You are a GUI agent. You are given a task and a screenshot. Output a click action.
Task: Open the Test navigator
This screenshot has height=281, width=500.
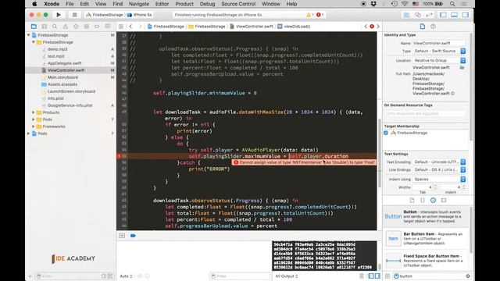[76, 27]
